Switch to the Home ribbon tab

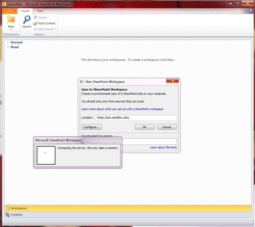25,11
